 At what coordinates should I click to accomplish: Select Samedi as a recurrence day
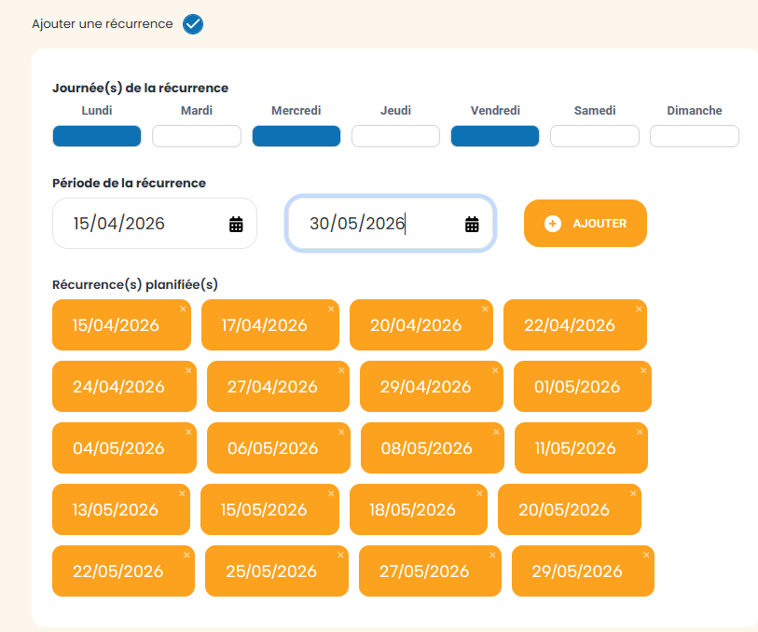pos(595,136)
